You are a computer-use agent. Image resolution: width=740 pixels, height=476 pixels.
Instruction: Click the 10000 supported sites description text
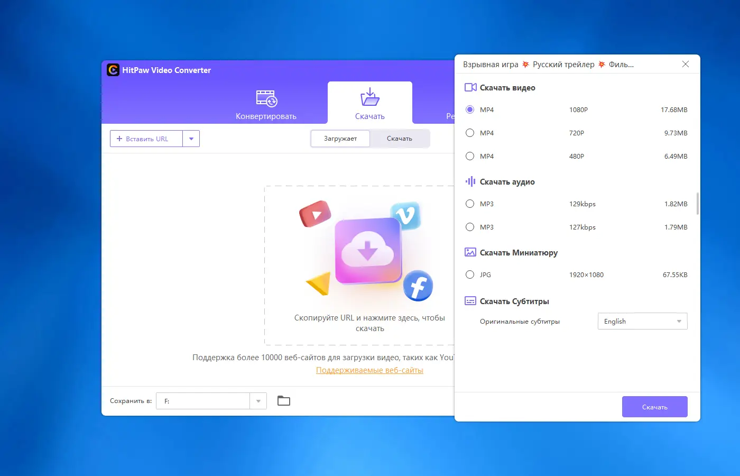(x=323, y=358)
